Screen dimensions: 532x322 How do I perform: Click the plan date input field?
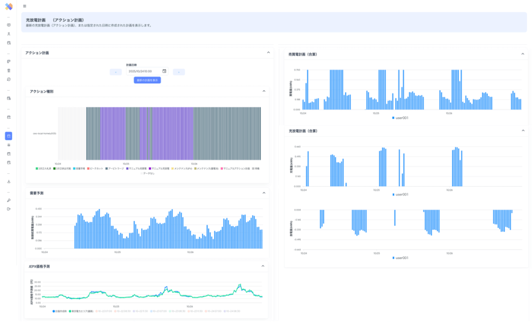[x=147, y=71]
